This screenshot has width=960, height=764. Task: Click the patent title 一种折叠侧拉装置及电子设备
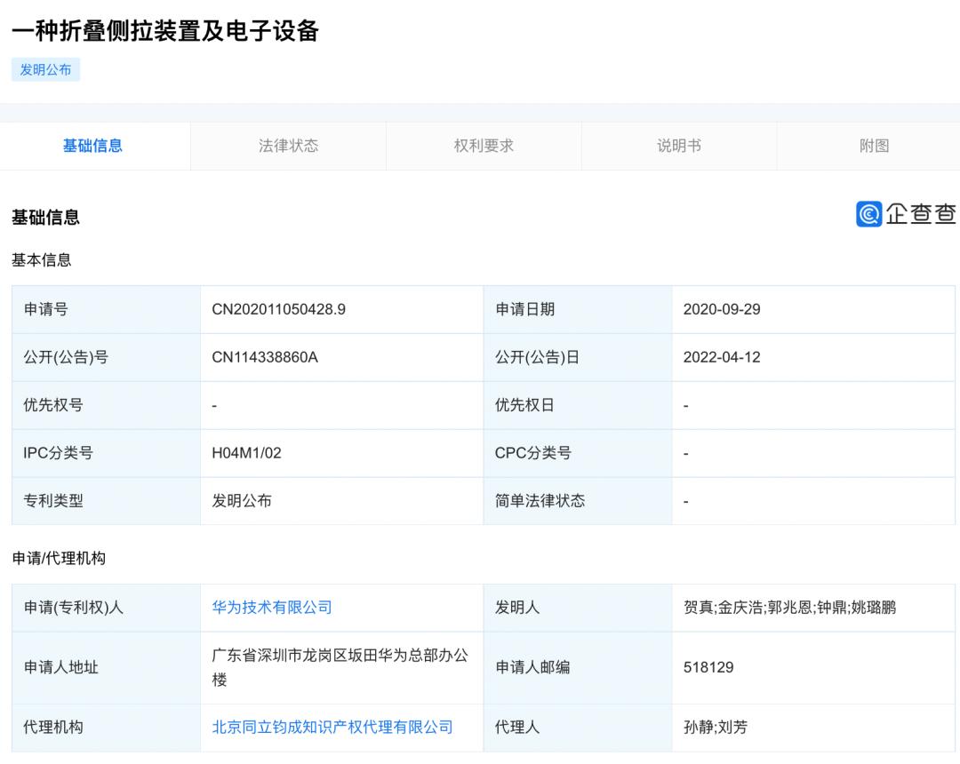point(165,30)
